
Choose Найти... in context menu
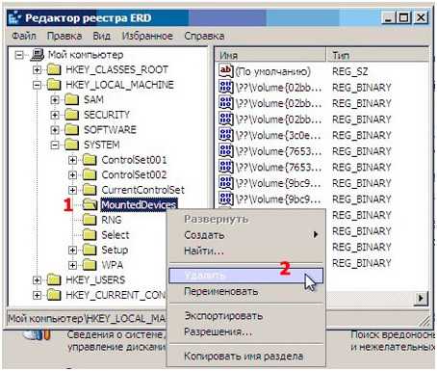245,251
